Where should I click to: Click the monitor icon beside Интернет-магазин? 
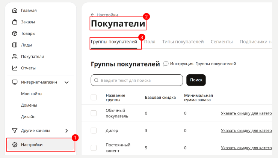point(15,82)
